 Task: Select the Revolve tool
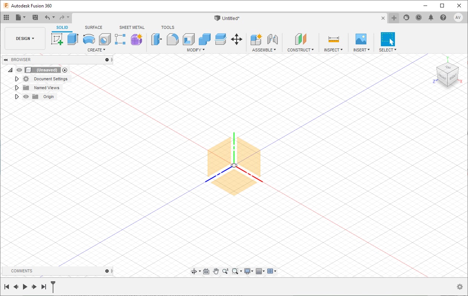click(89, 39)
